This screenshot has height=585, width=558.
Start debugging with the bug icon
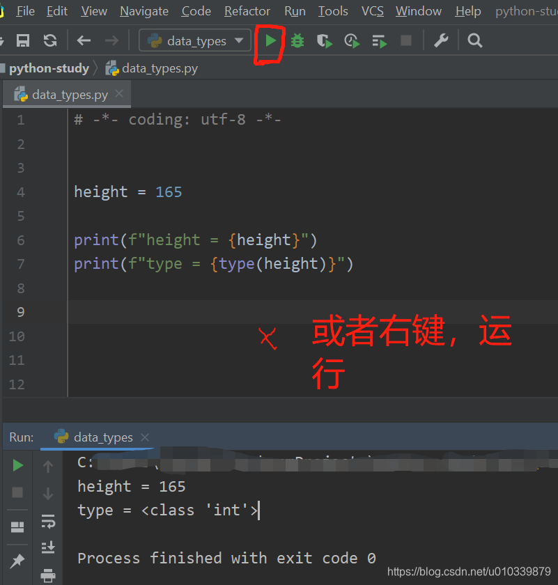point(297,40)
